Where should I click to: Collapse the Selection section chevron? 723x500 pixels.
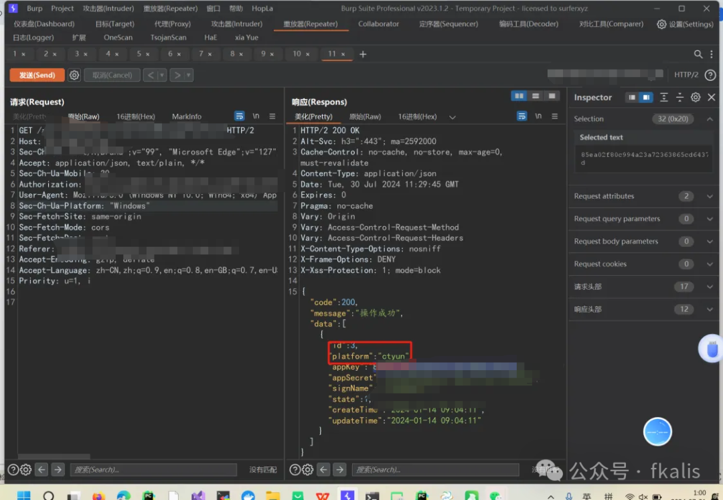point(710,119)
